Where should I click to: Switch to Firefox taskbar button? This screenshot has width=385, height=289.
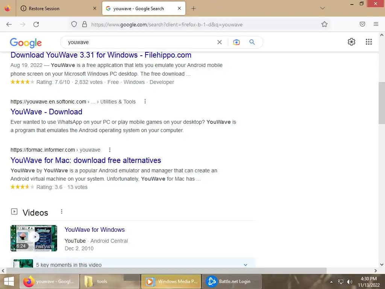pyautogui.click(x=49, y=281)
